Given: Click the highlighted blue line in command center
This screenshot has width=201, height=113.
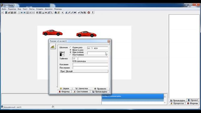Looking at the screenshot, I should [x=133, y=96].
